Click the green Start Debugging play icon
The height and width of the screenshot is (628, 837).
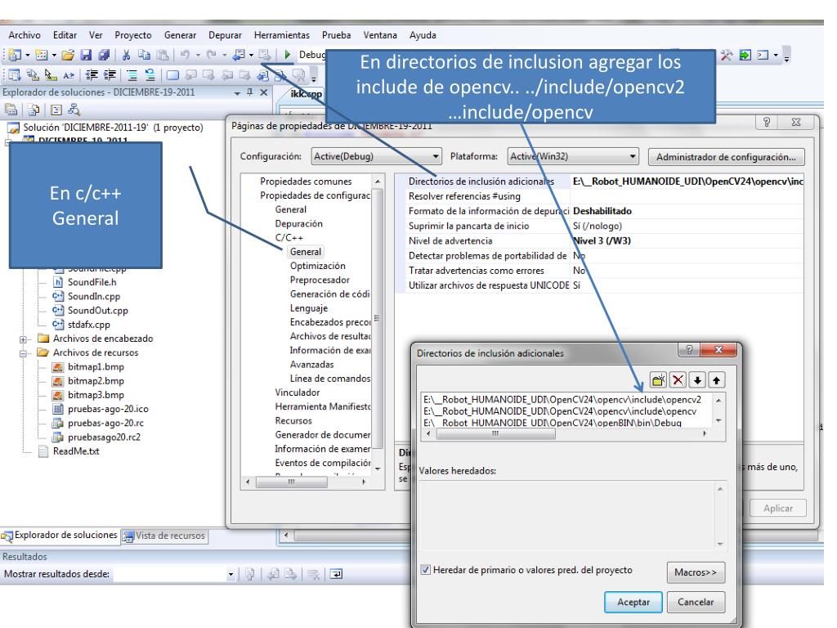(287, 55)
